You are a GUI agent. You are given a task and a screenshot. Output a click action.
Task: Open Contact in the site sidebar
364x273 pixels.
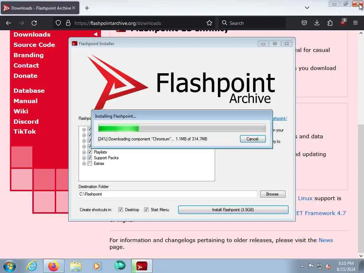point(26,65)
